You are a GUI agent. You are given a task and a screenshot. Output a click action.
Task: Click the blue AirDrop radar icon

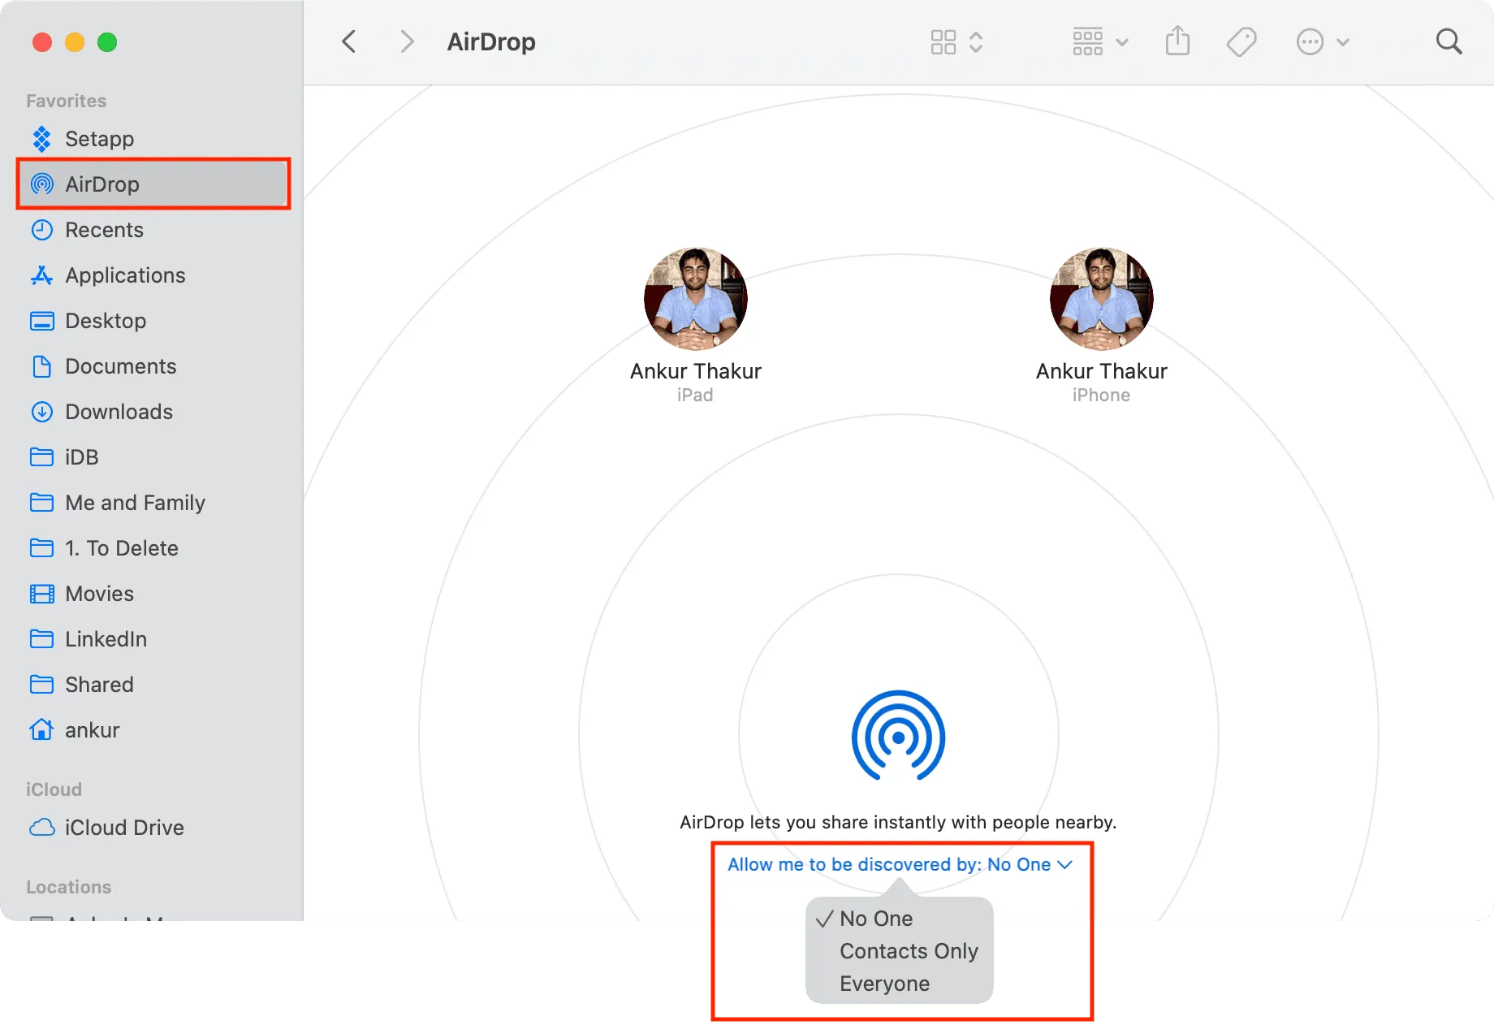[898, 736]
